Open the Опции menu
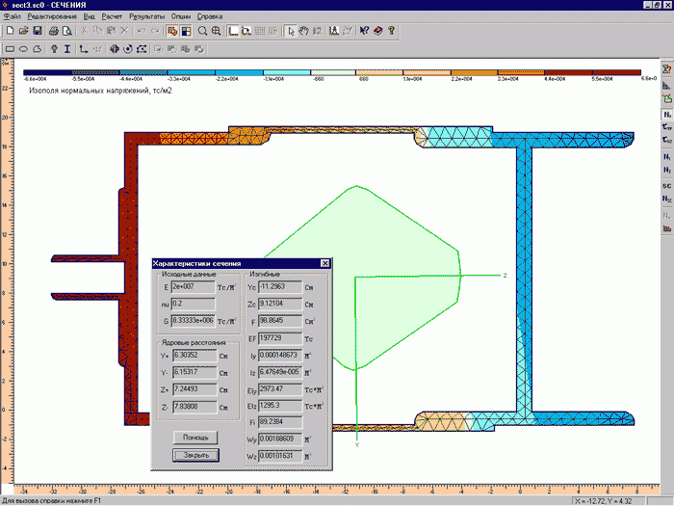This screenshot has width=674, height=506. pos(178,17)
